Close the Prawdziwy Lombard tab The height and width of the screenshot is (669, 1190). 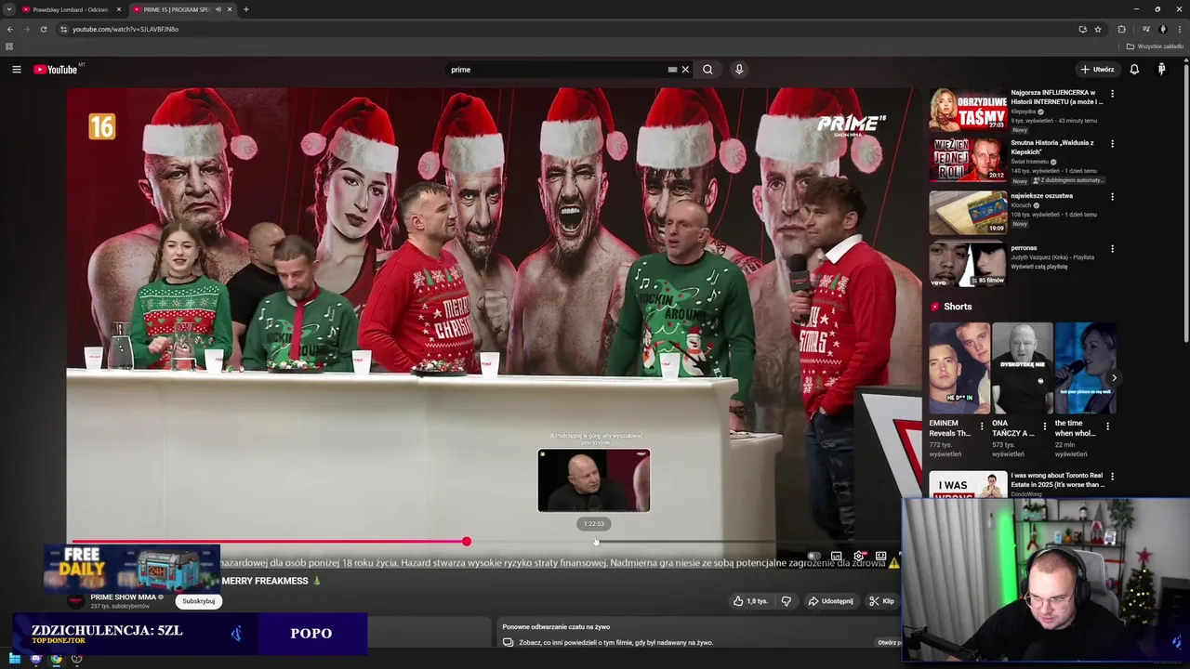pos(118,9)
